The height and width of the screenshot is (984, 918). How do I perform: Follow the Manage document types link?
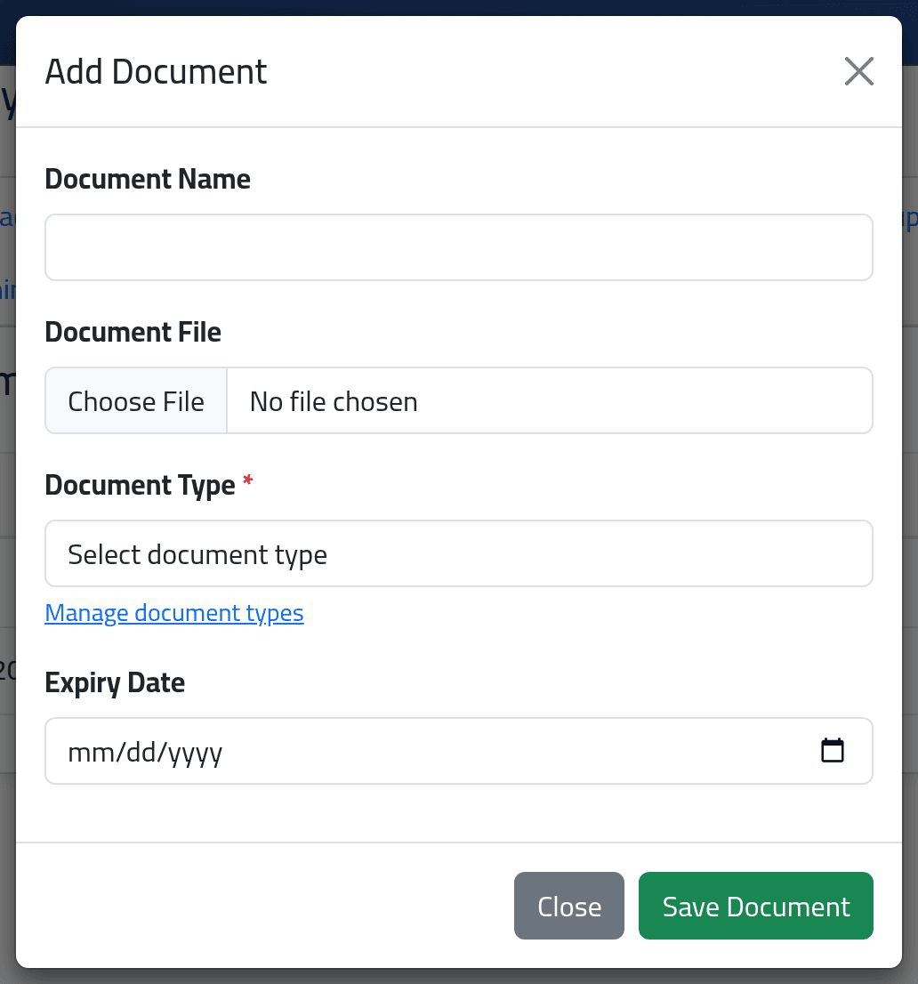[x=174, y=613]
